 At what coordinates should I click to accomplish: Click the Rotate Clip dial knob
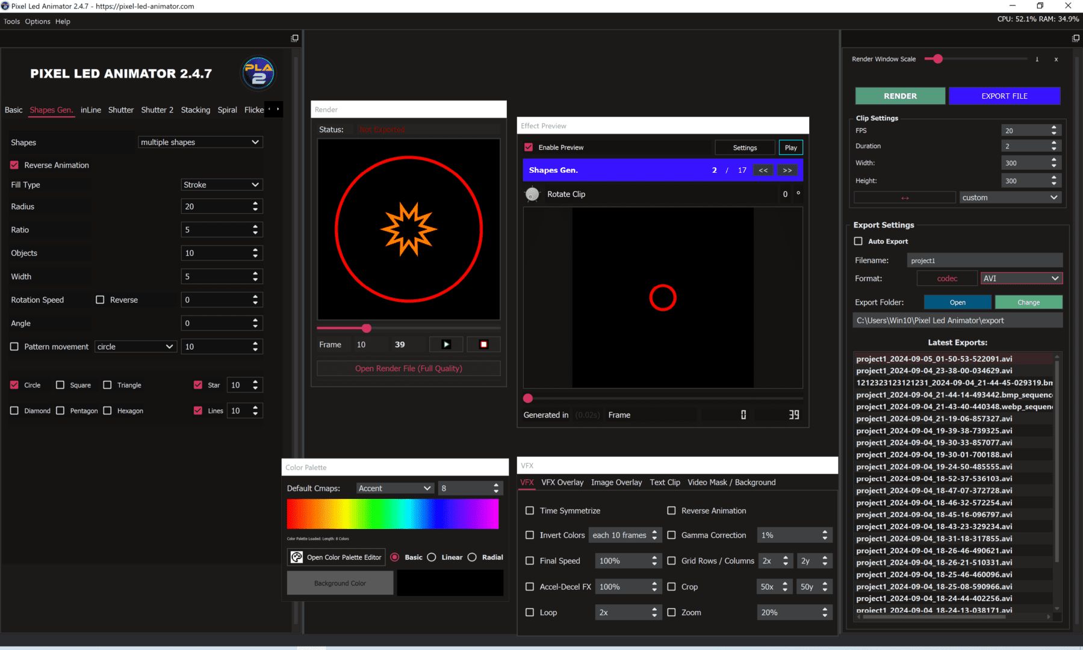point(532,194)
